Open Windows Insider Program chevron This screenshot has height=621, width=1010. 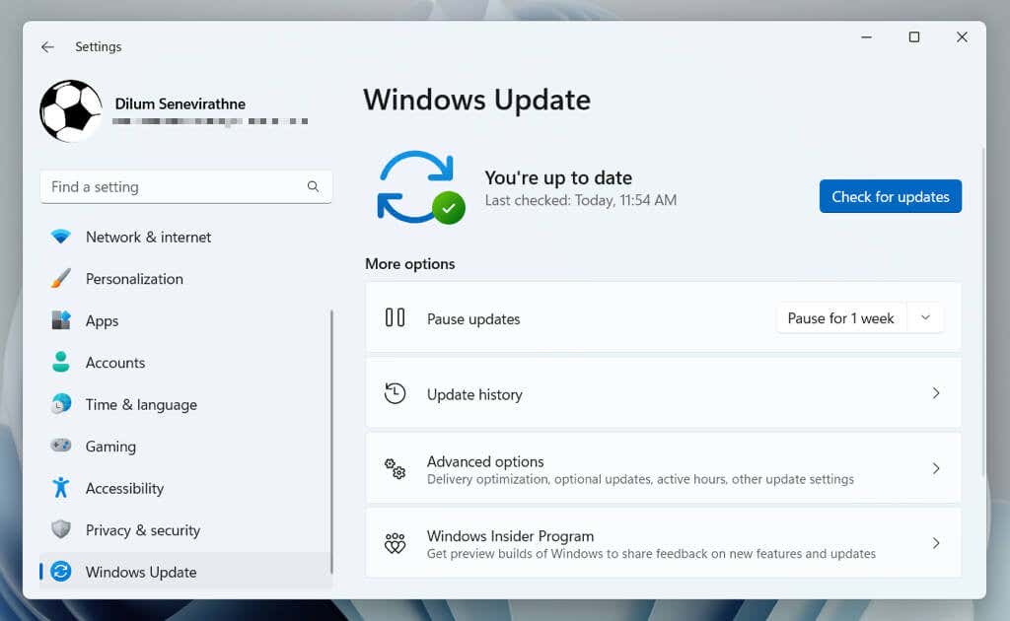click(936, 544)
